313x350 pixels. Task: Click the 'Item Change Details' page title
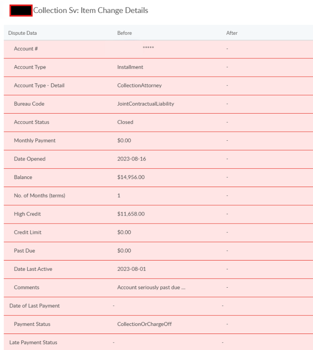pyautogui.click(x=90, y=11)
